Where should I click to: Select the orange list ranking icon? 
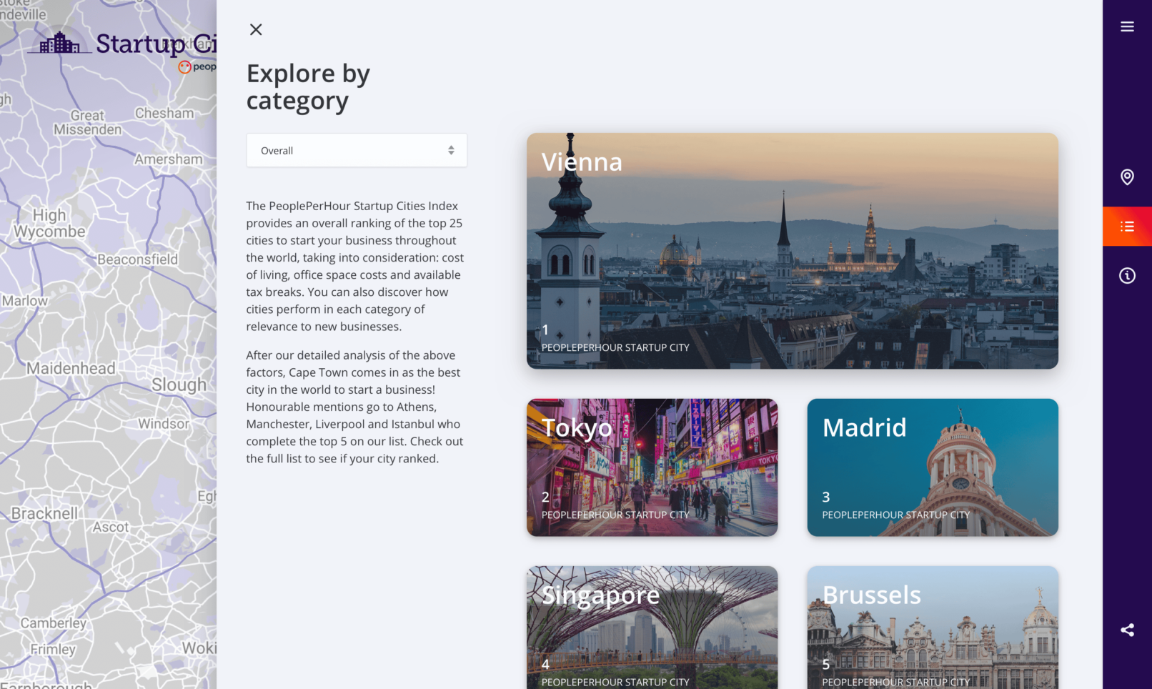(1127, 227)
